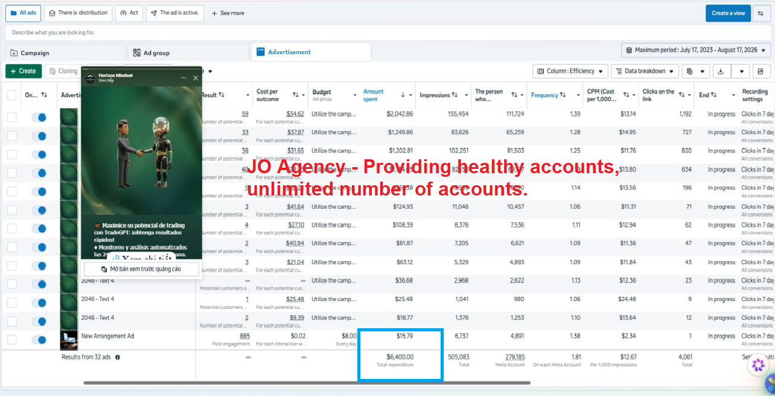Click See more next to the view tabs
Viewport: 775px width, 397px height.
pos(228,13)
